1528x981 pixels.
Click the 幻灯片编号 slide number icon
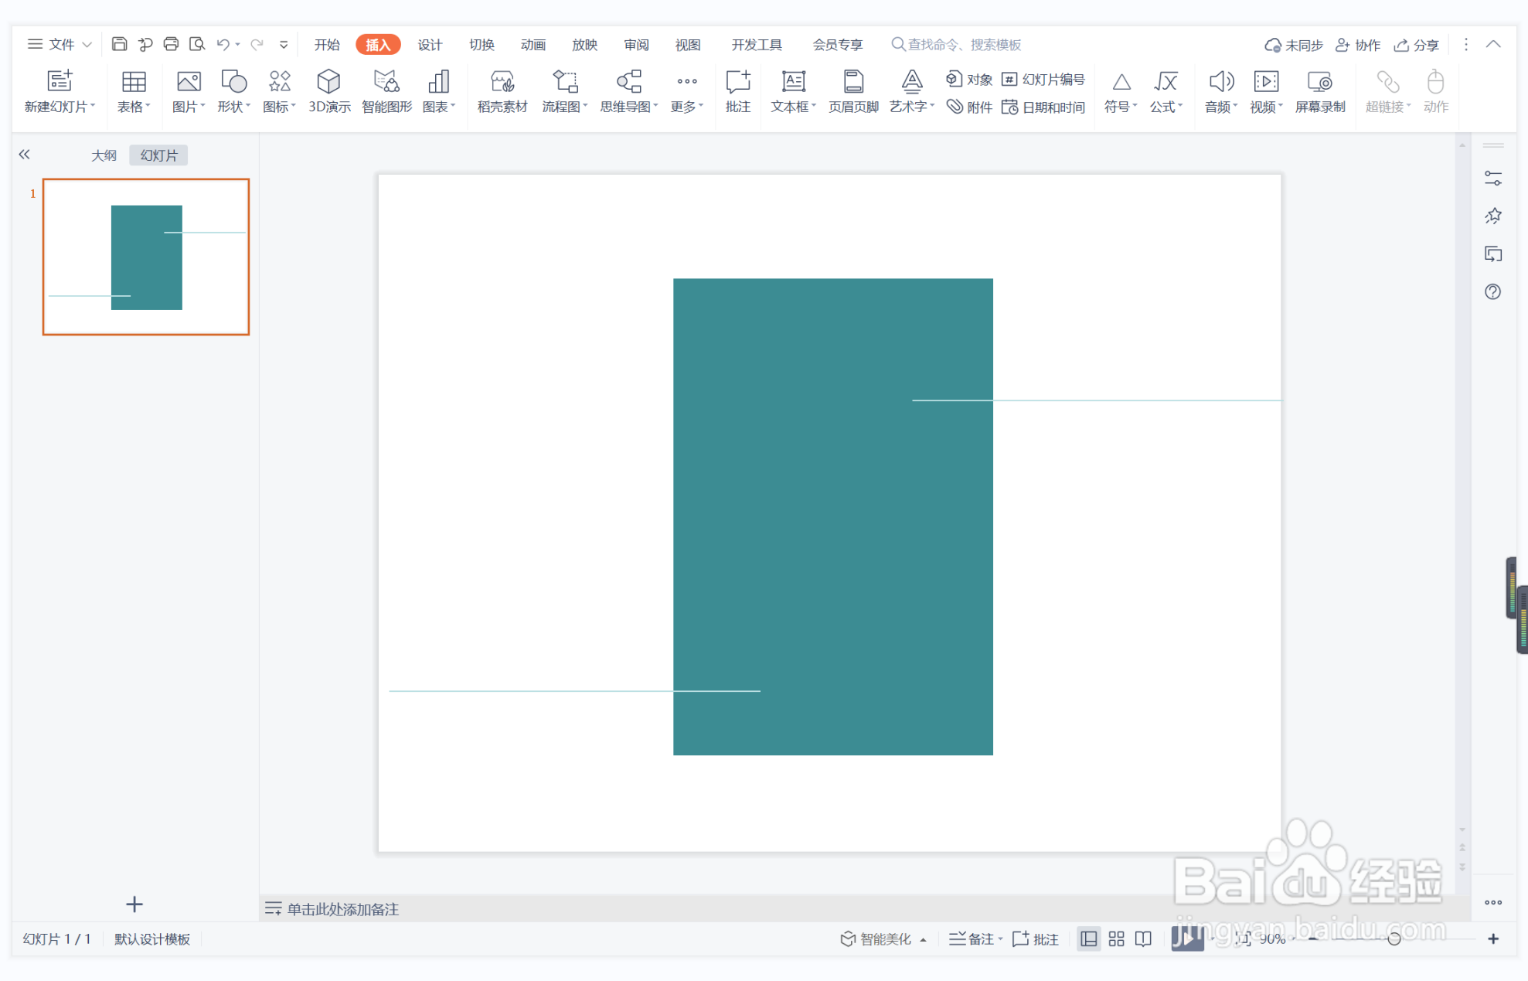(1043, 80)
